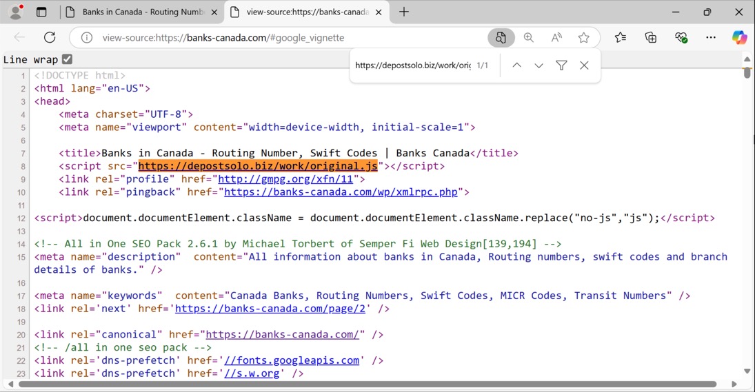755x392 pixels.
Task: Open the Collections icon
Action: (x=650, y=37)
